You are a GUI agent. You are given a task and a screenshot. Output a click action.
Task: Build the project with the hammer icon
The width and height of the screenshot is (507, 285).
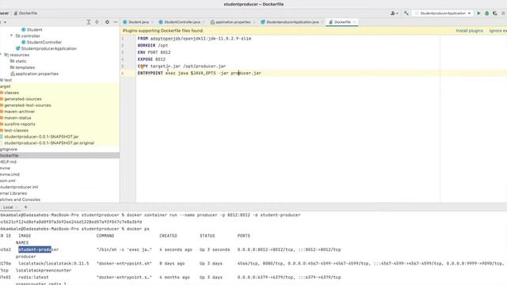click(406, 13)
